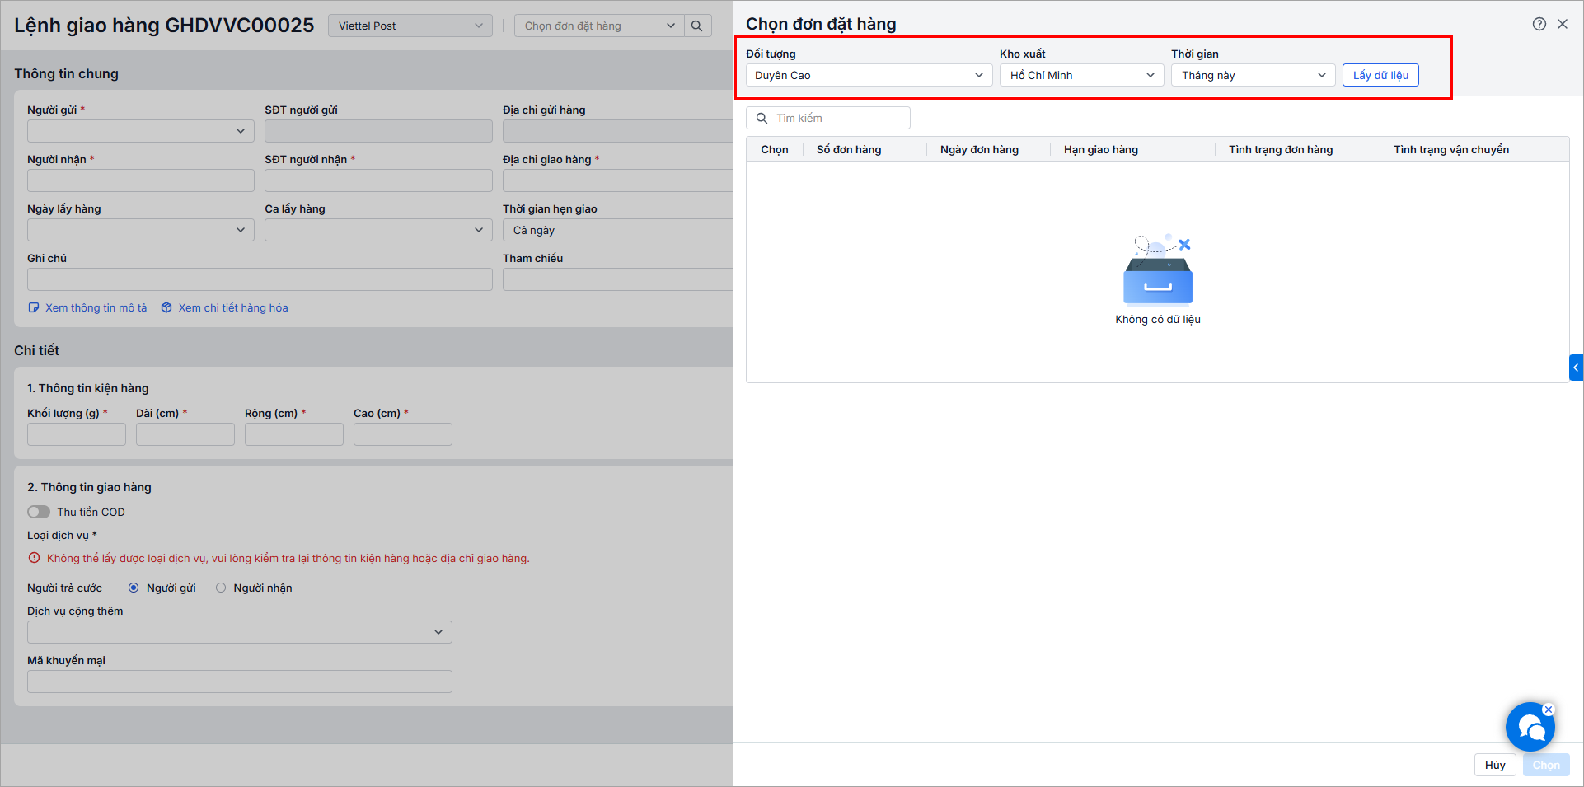Toggle the Thu tiền COD switch
Image resolution: width=1584 pixels, height=787 pixels.
pos(39,512)
